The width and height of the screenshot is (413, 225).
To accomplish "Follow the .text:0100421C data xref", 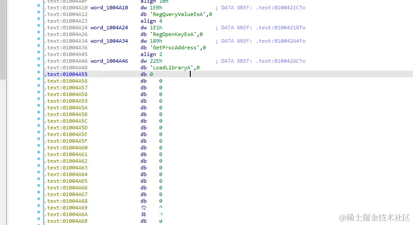I will [x=281, y=8].
